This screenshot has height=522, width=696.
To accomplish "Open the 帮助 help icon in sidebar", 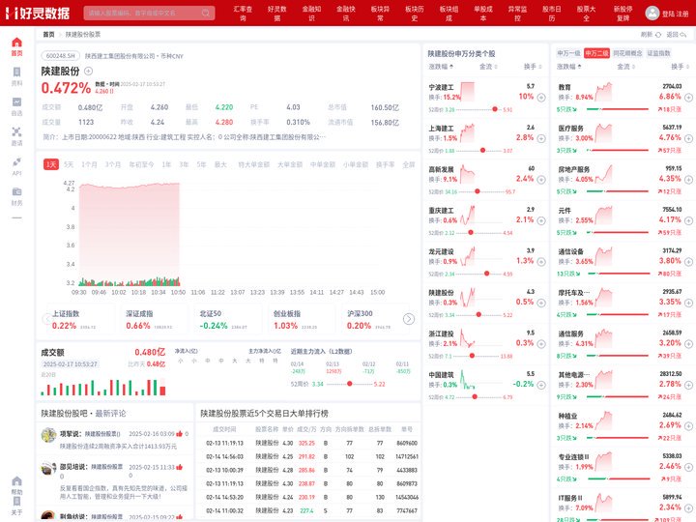I will [16, 481].
